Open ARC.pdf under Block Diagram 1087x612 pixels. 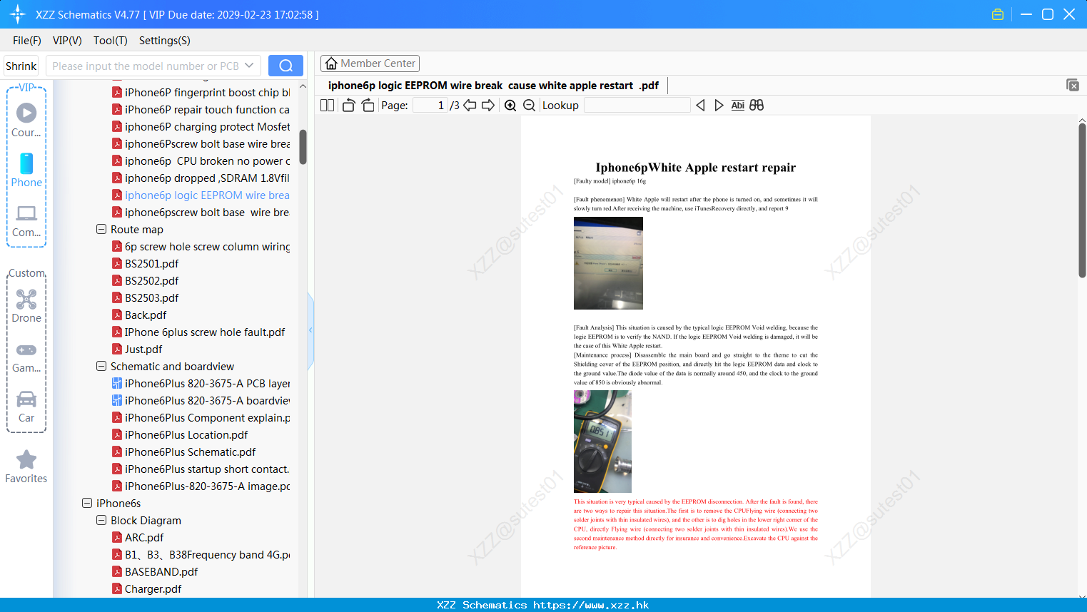click(138, 537)
